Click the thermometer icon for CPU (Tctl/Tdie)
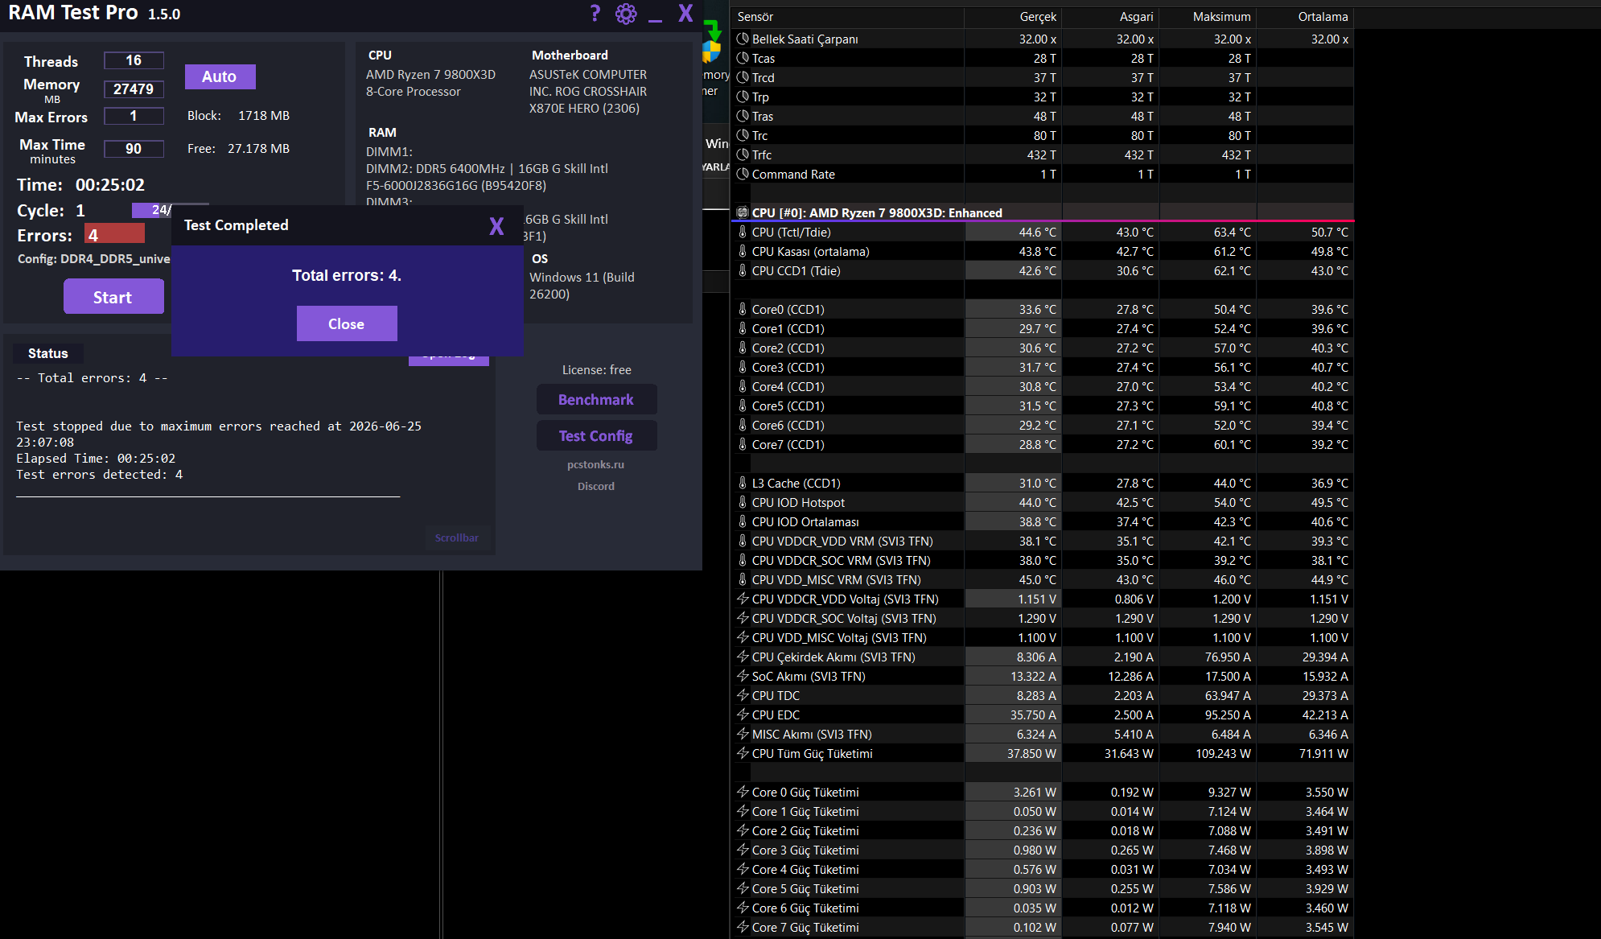The width and height of the screenshot is (1601, 939). click(743, 232)
